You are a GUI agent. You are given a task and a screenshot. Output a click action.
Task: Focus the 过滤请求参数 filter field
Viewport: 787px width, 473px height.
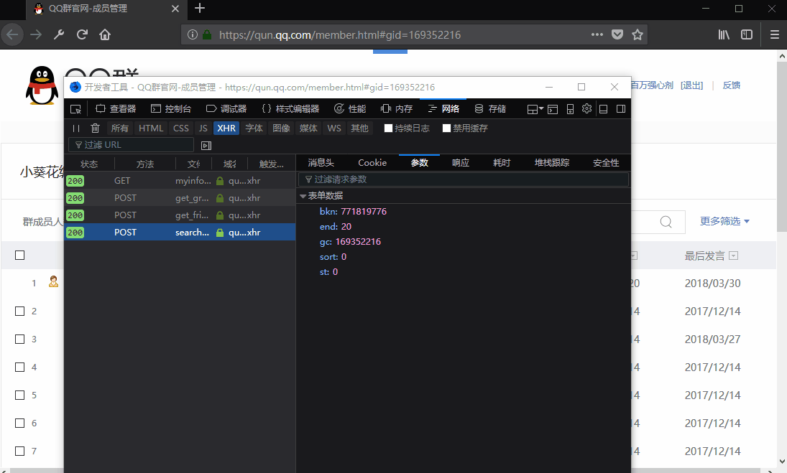click(464, 179)
